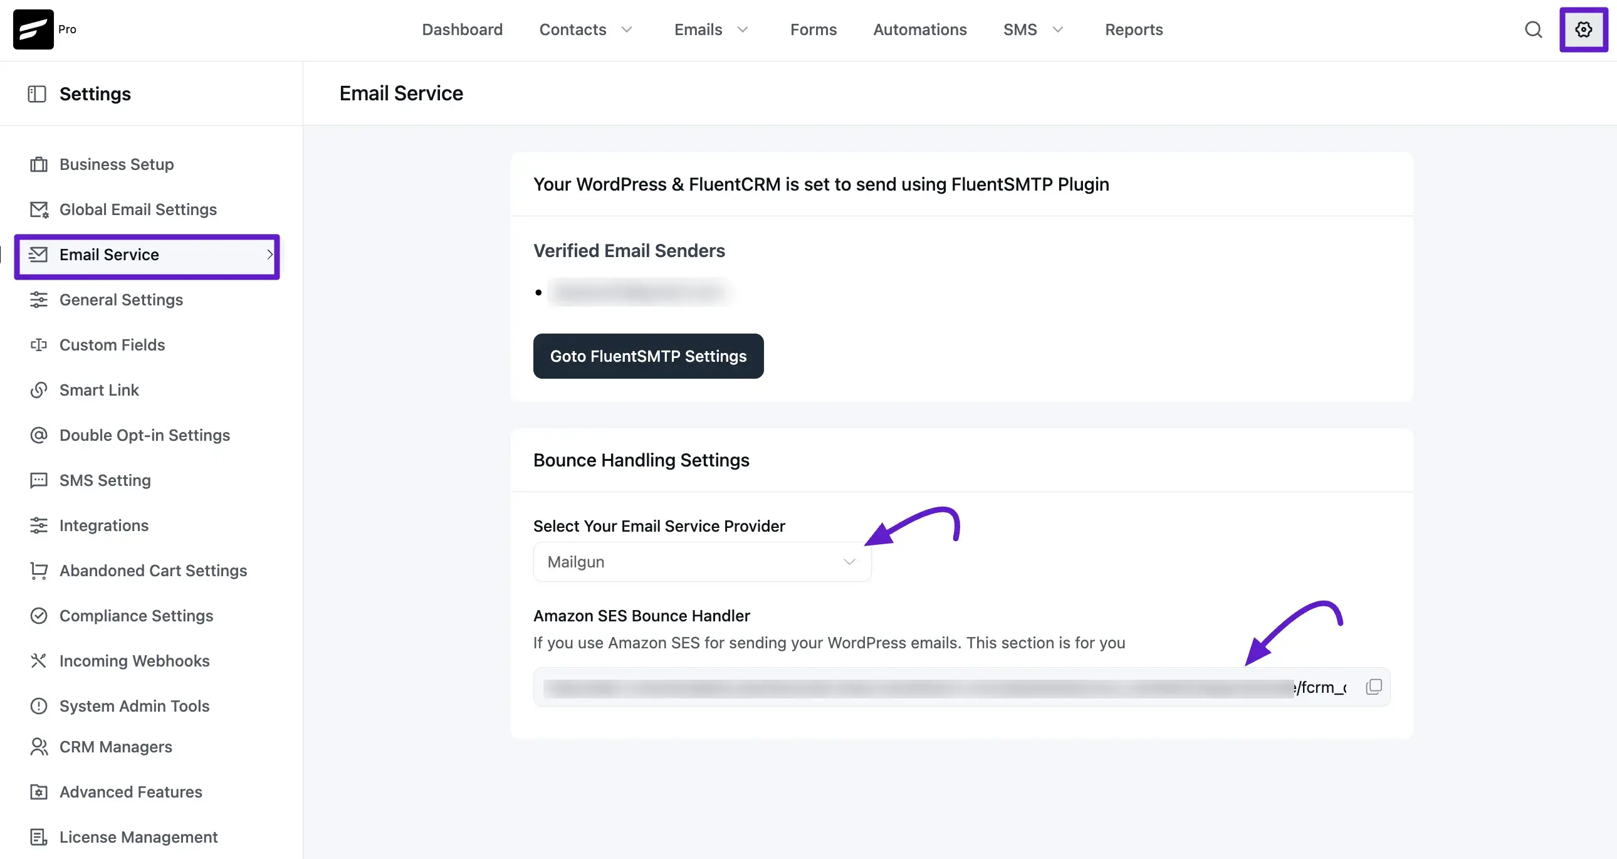The height and width of the screenshot is (859, 1617).
Task: Open the Email Service Provider dropdown
Action: tap(702, 562)
